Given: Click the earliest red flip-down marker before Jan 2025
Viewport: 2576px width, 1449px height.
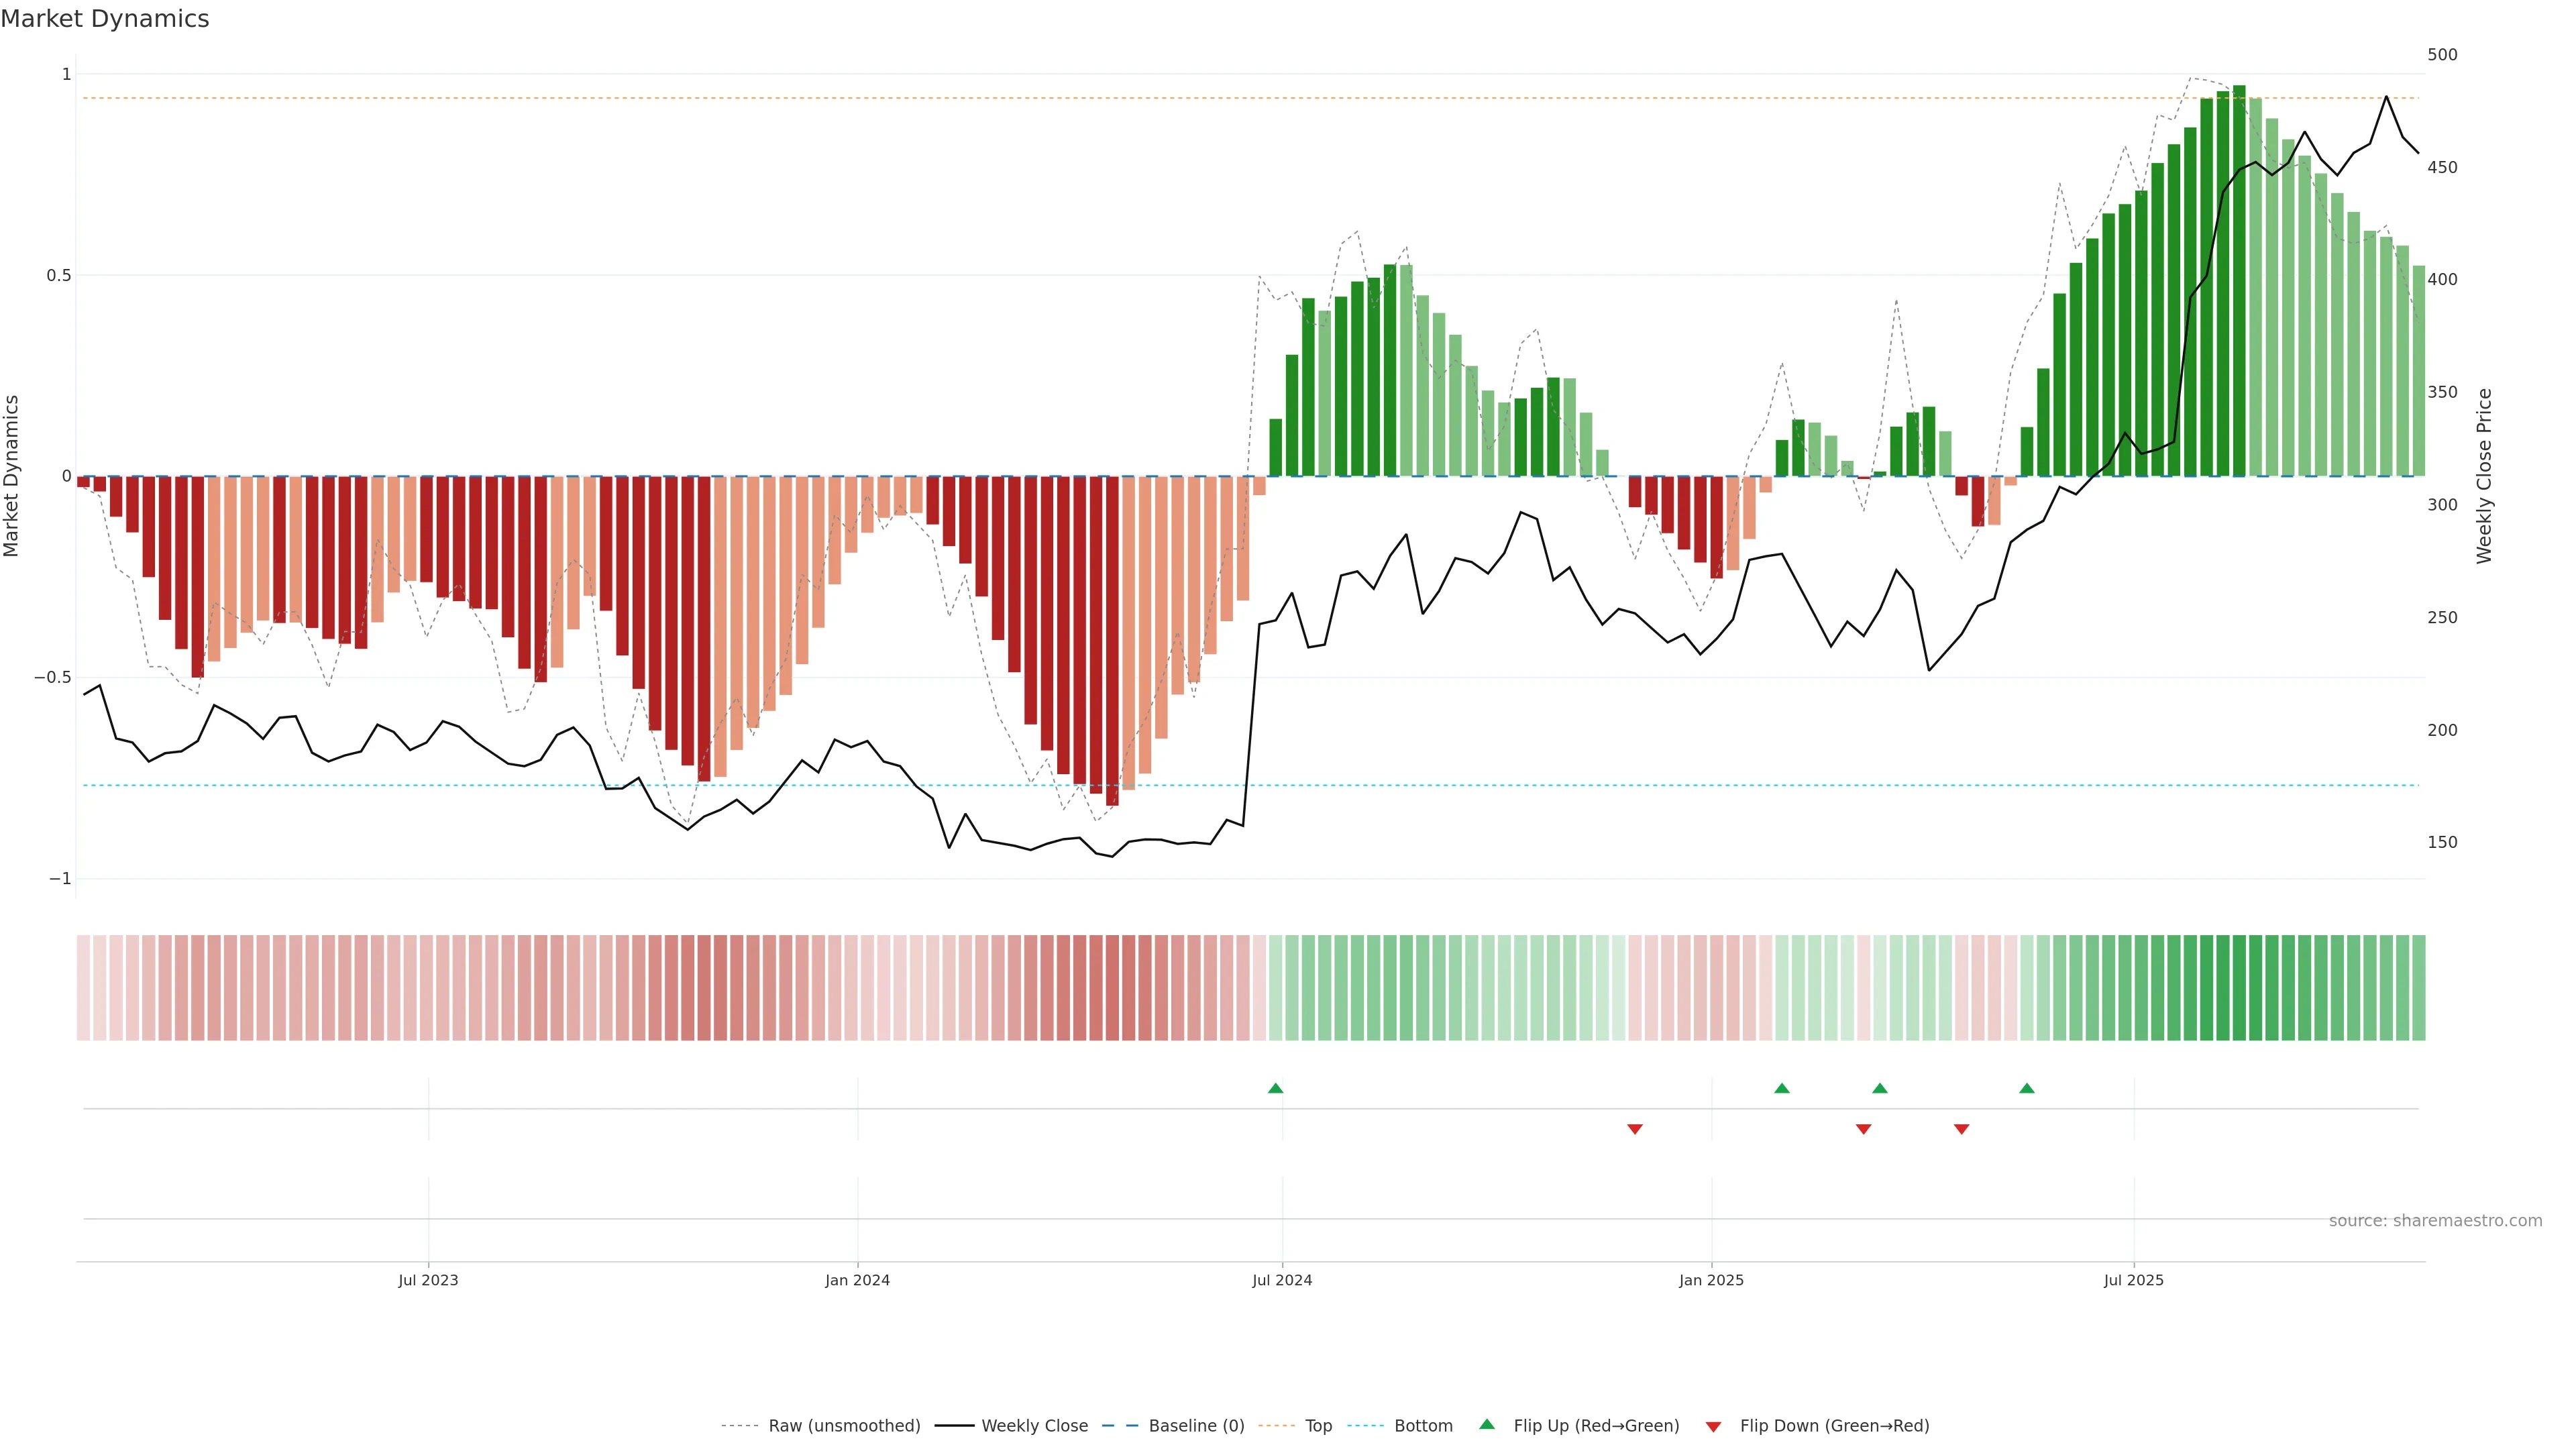Looking at the screenshot, I should coord(1635,1129).
